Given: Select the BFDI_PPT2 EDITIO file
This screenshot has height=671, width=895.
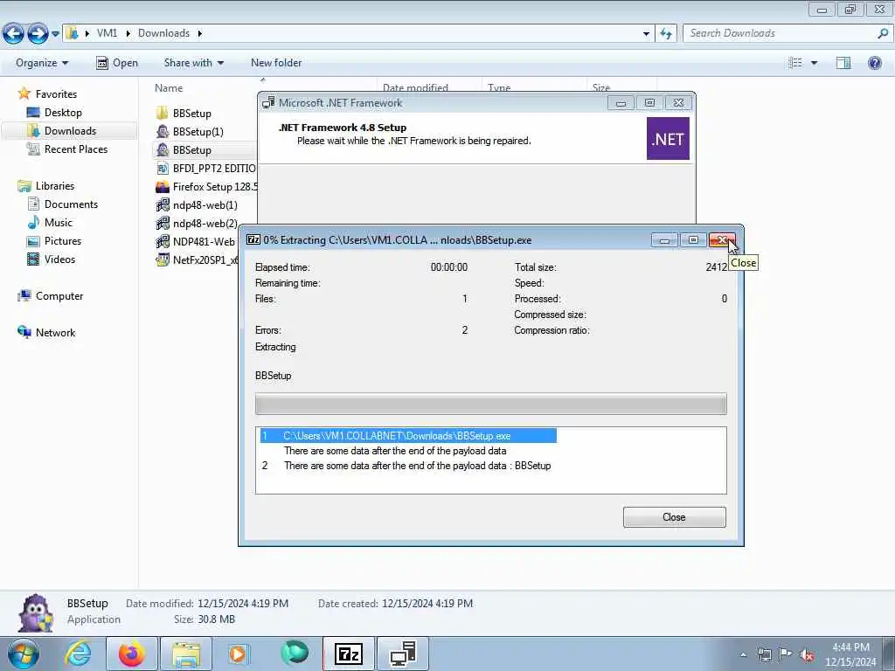Looking at the screenshot, I should pyautogui.click(x=206, y=169).
